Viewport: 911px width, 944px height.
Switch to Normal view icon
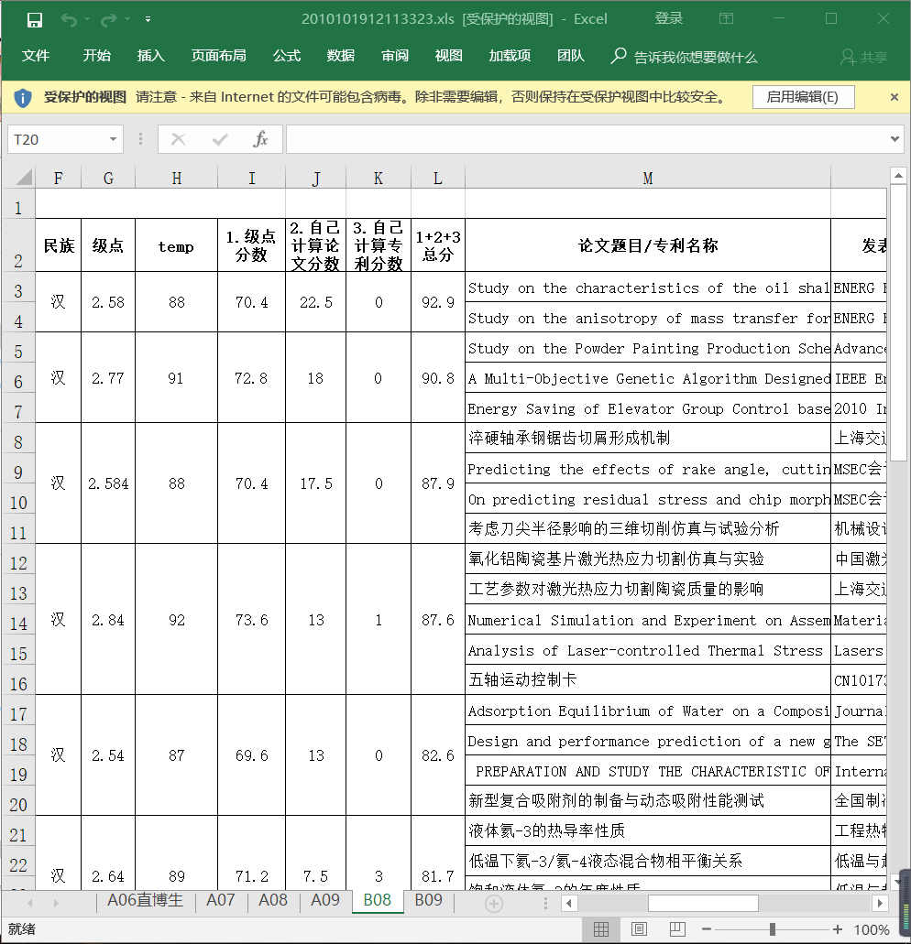[x=600, y=929]
